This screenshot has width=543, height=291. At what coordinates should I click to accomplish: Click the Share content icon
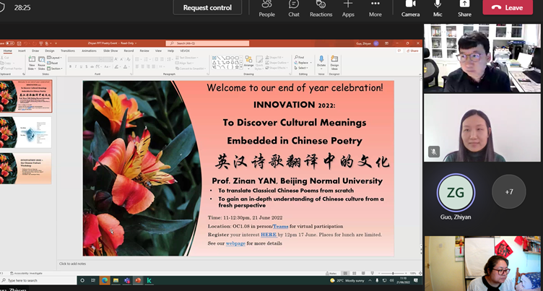pos(464,8)
